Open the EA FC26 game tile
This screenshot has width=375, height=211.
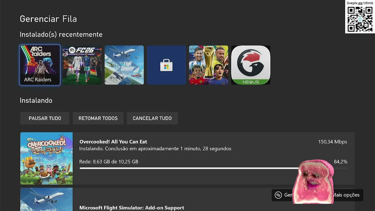[82, 65]
